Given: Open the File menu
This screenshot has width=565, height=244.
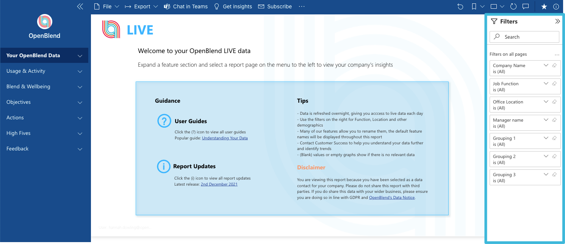Looking at the screenshot, I should tap(106, 6).
